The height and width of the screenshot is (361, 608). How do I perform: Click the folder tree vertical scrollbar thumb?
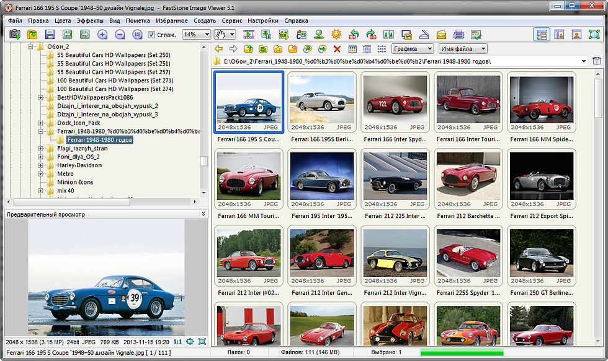click(203, 160)
